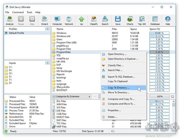
Task: Click the Save toolbar icon
Action: pyautogui.click(x=118, y=21)
